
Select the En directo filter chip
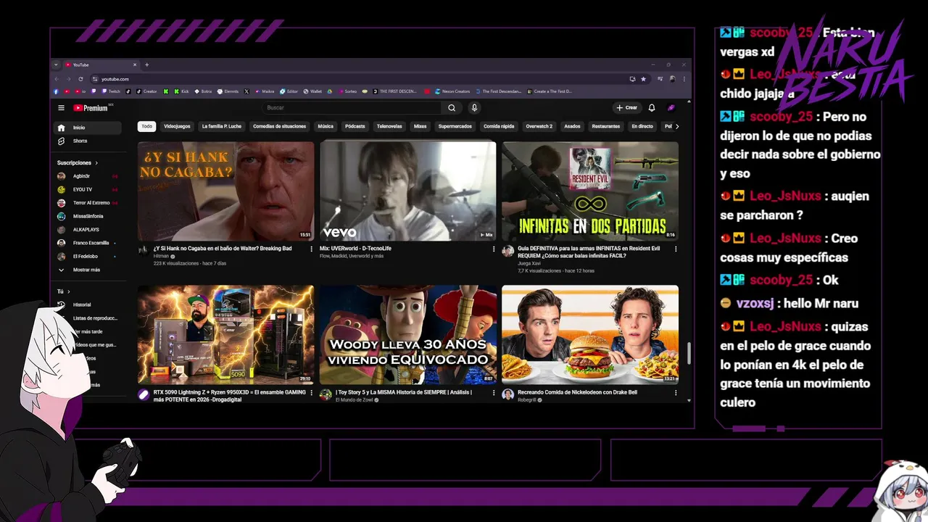(x=642, y=126)
